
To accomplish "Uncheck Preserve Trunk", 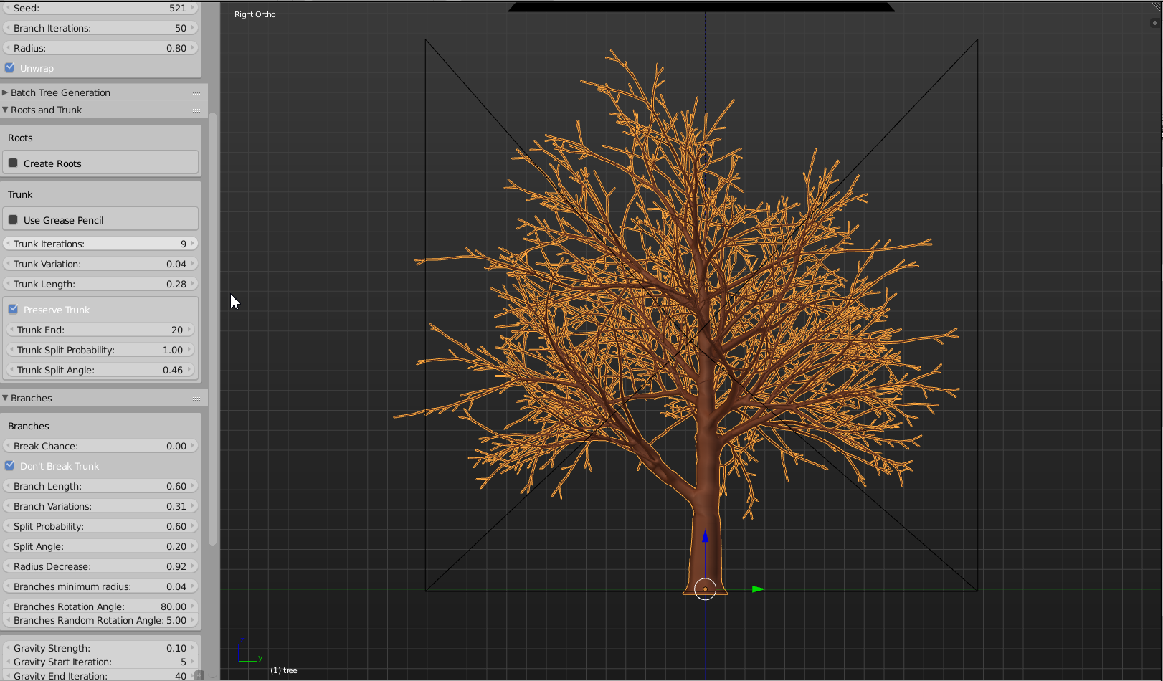I will 13,310.
